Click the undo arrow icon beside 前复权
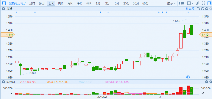Screen dimensions: 212x99 tap(198, 9)
